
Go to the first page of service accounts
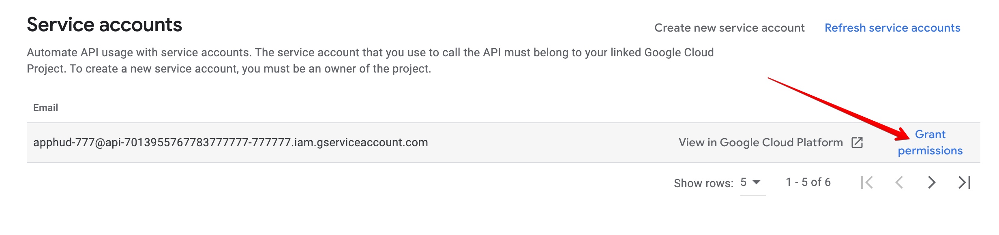click(x=867, y=182)
